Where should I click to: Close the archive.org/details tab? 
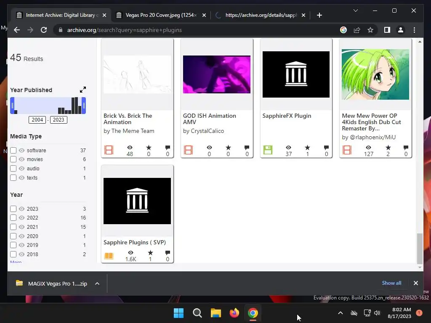pyautogui.click(x=303, y=15)
